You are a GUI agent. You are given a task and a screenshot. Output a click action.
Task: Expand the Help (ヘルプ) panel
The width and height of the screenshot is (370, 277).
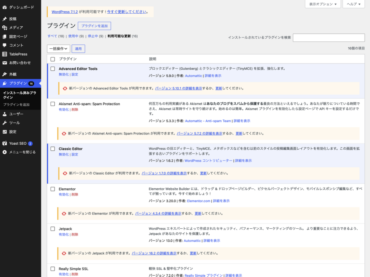353,4
